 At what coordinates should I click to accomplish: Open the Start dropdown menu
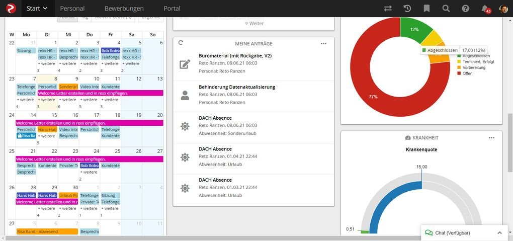point(37,9)
